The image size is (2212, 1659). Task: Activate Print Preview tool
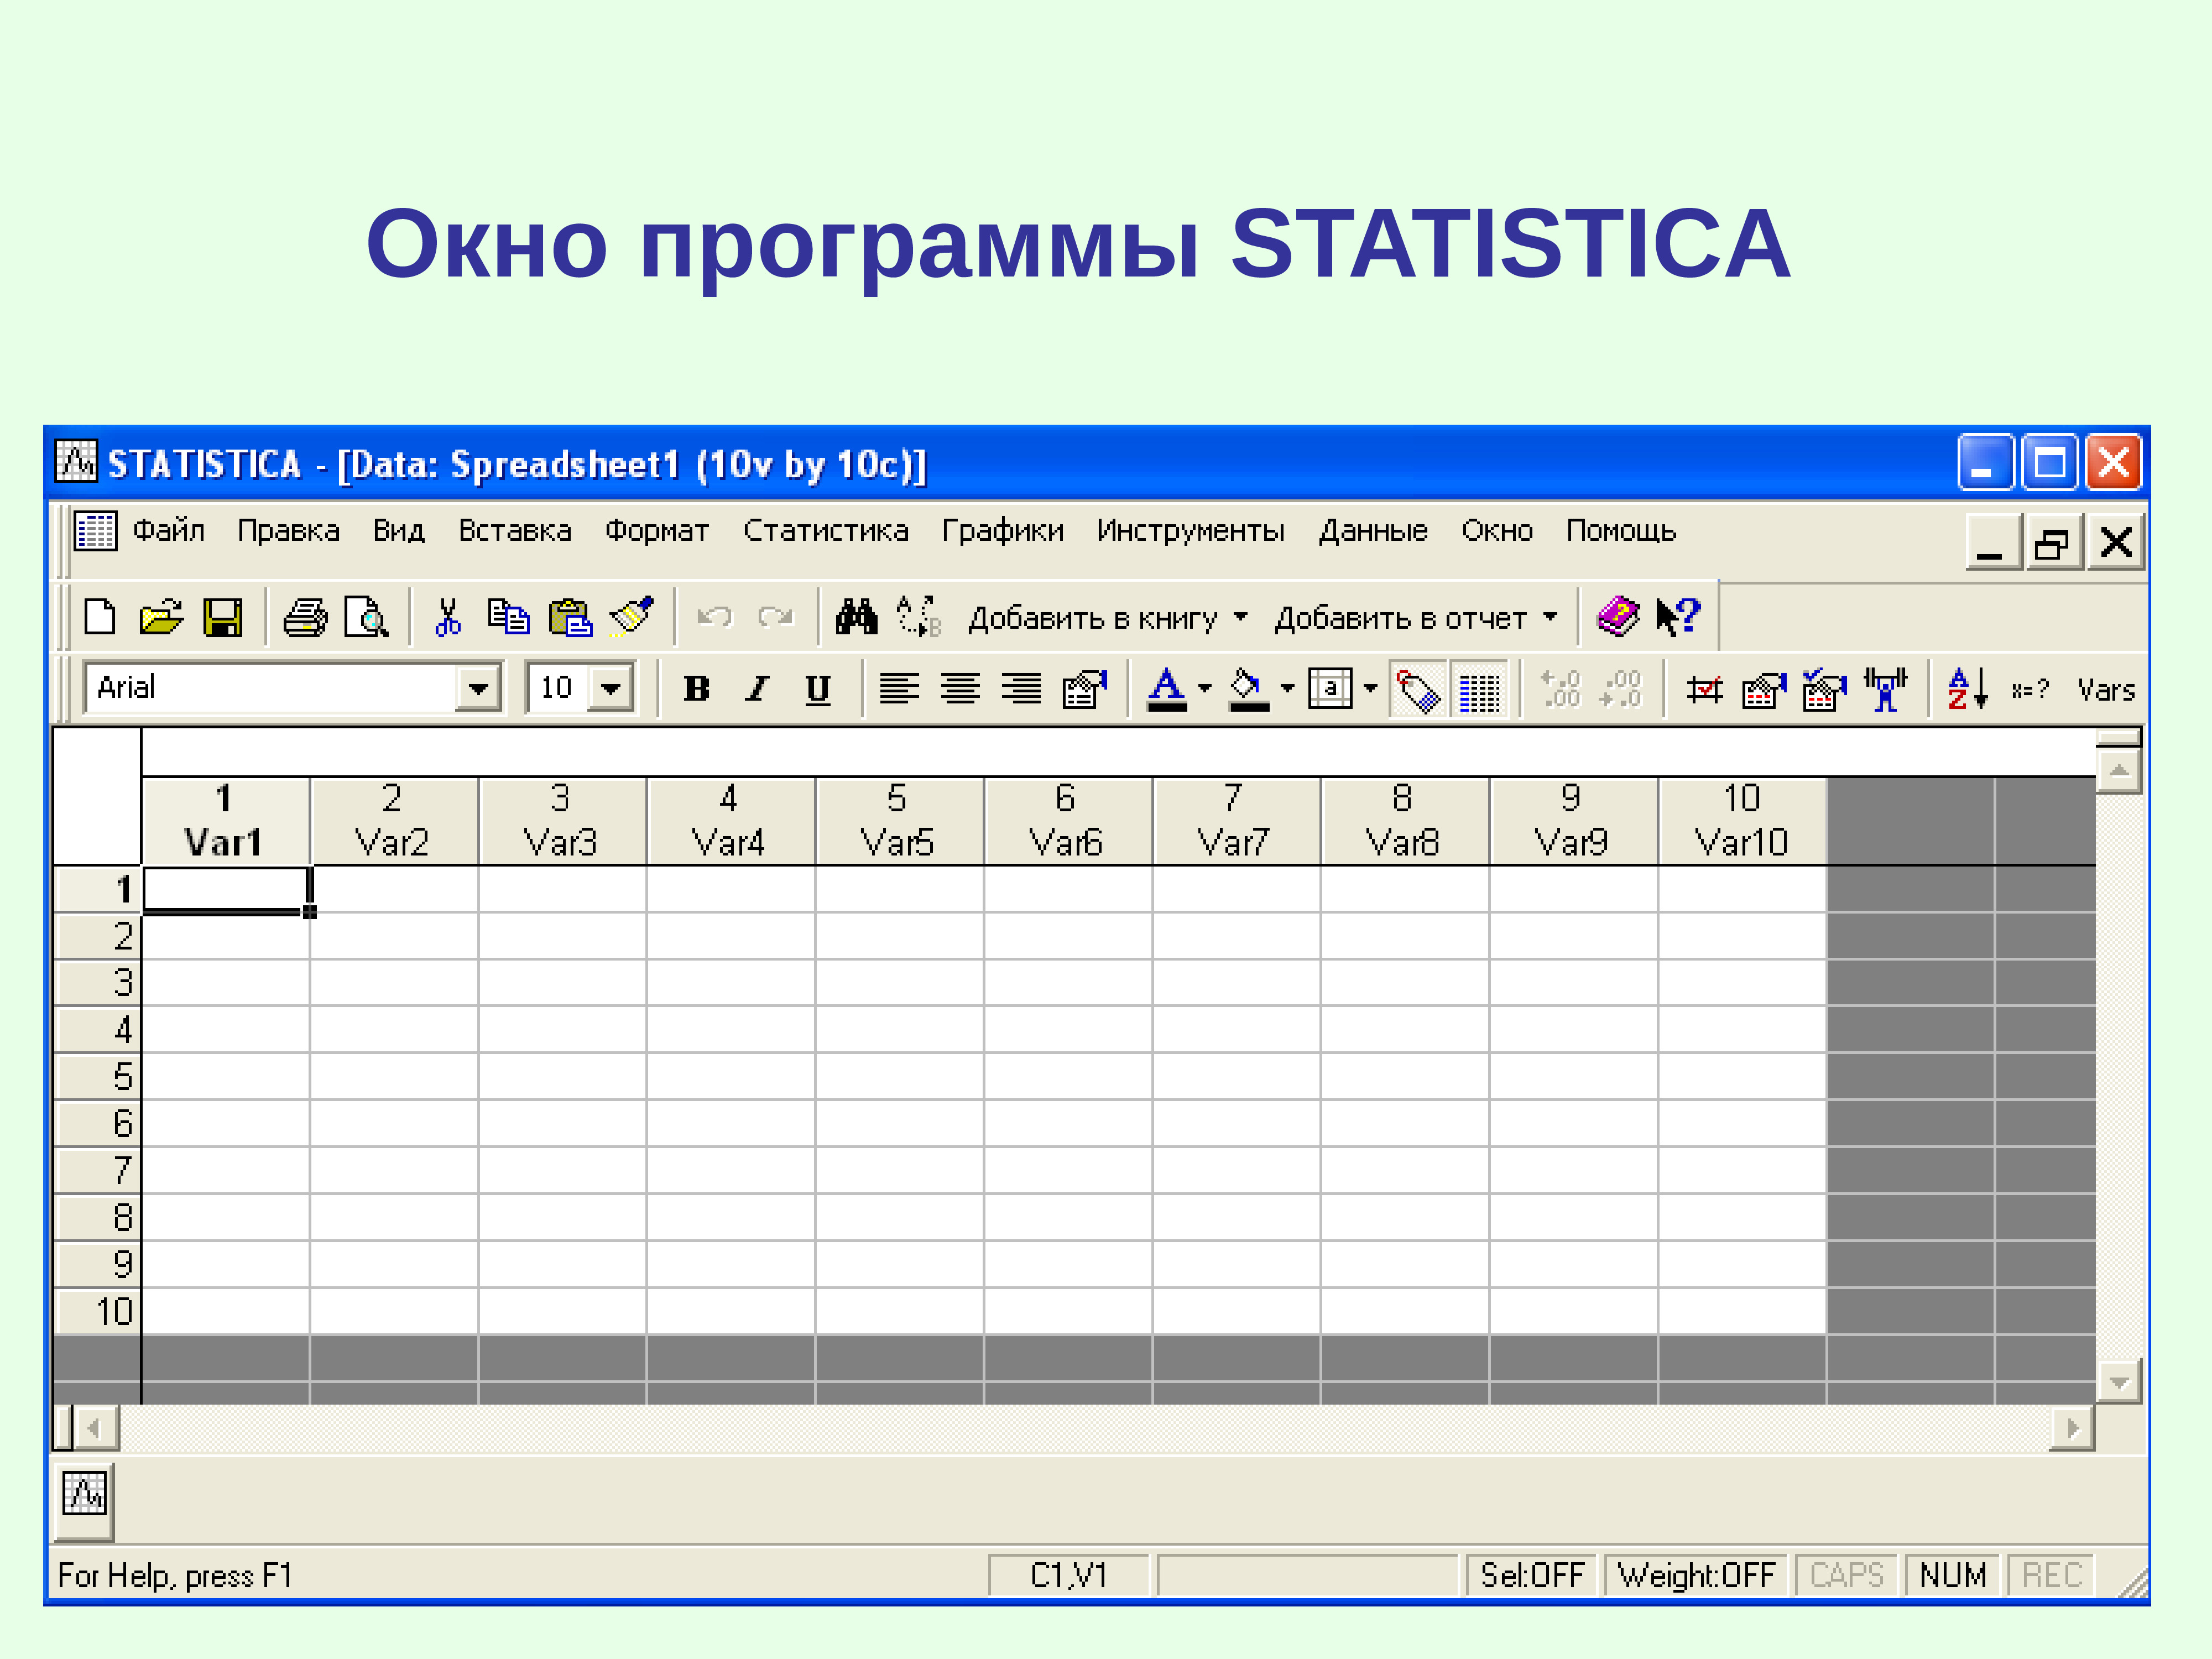coord(368,617)
